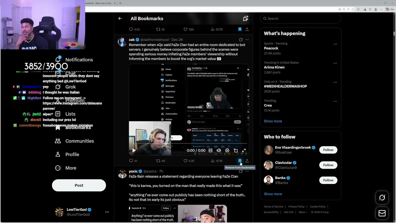The width and height of the screenshot is (396, 223).
Task: Close the Kick clips browser tab
Action: pos(115,3)
